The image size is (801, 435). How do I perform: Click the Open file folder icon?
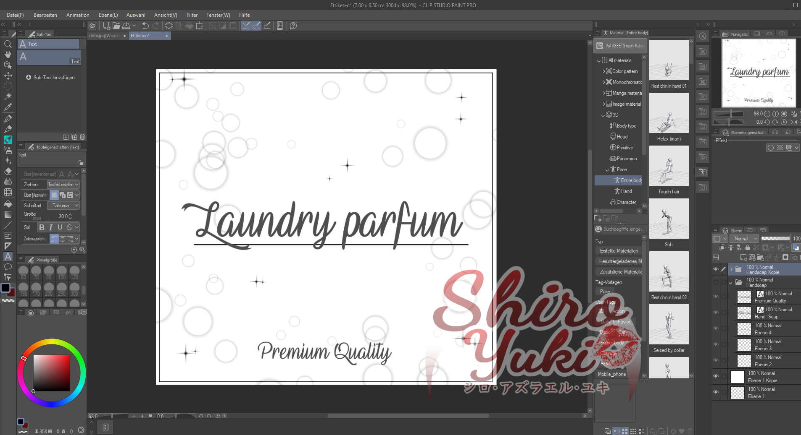[x=116, y=26]
